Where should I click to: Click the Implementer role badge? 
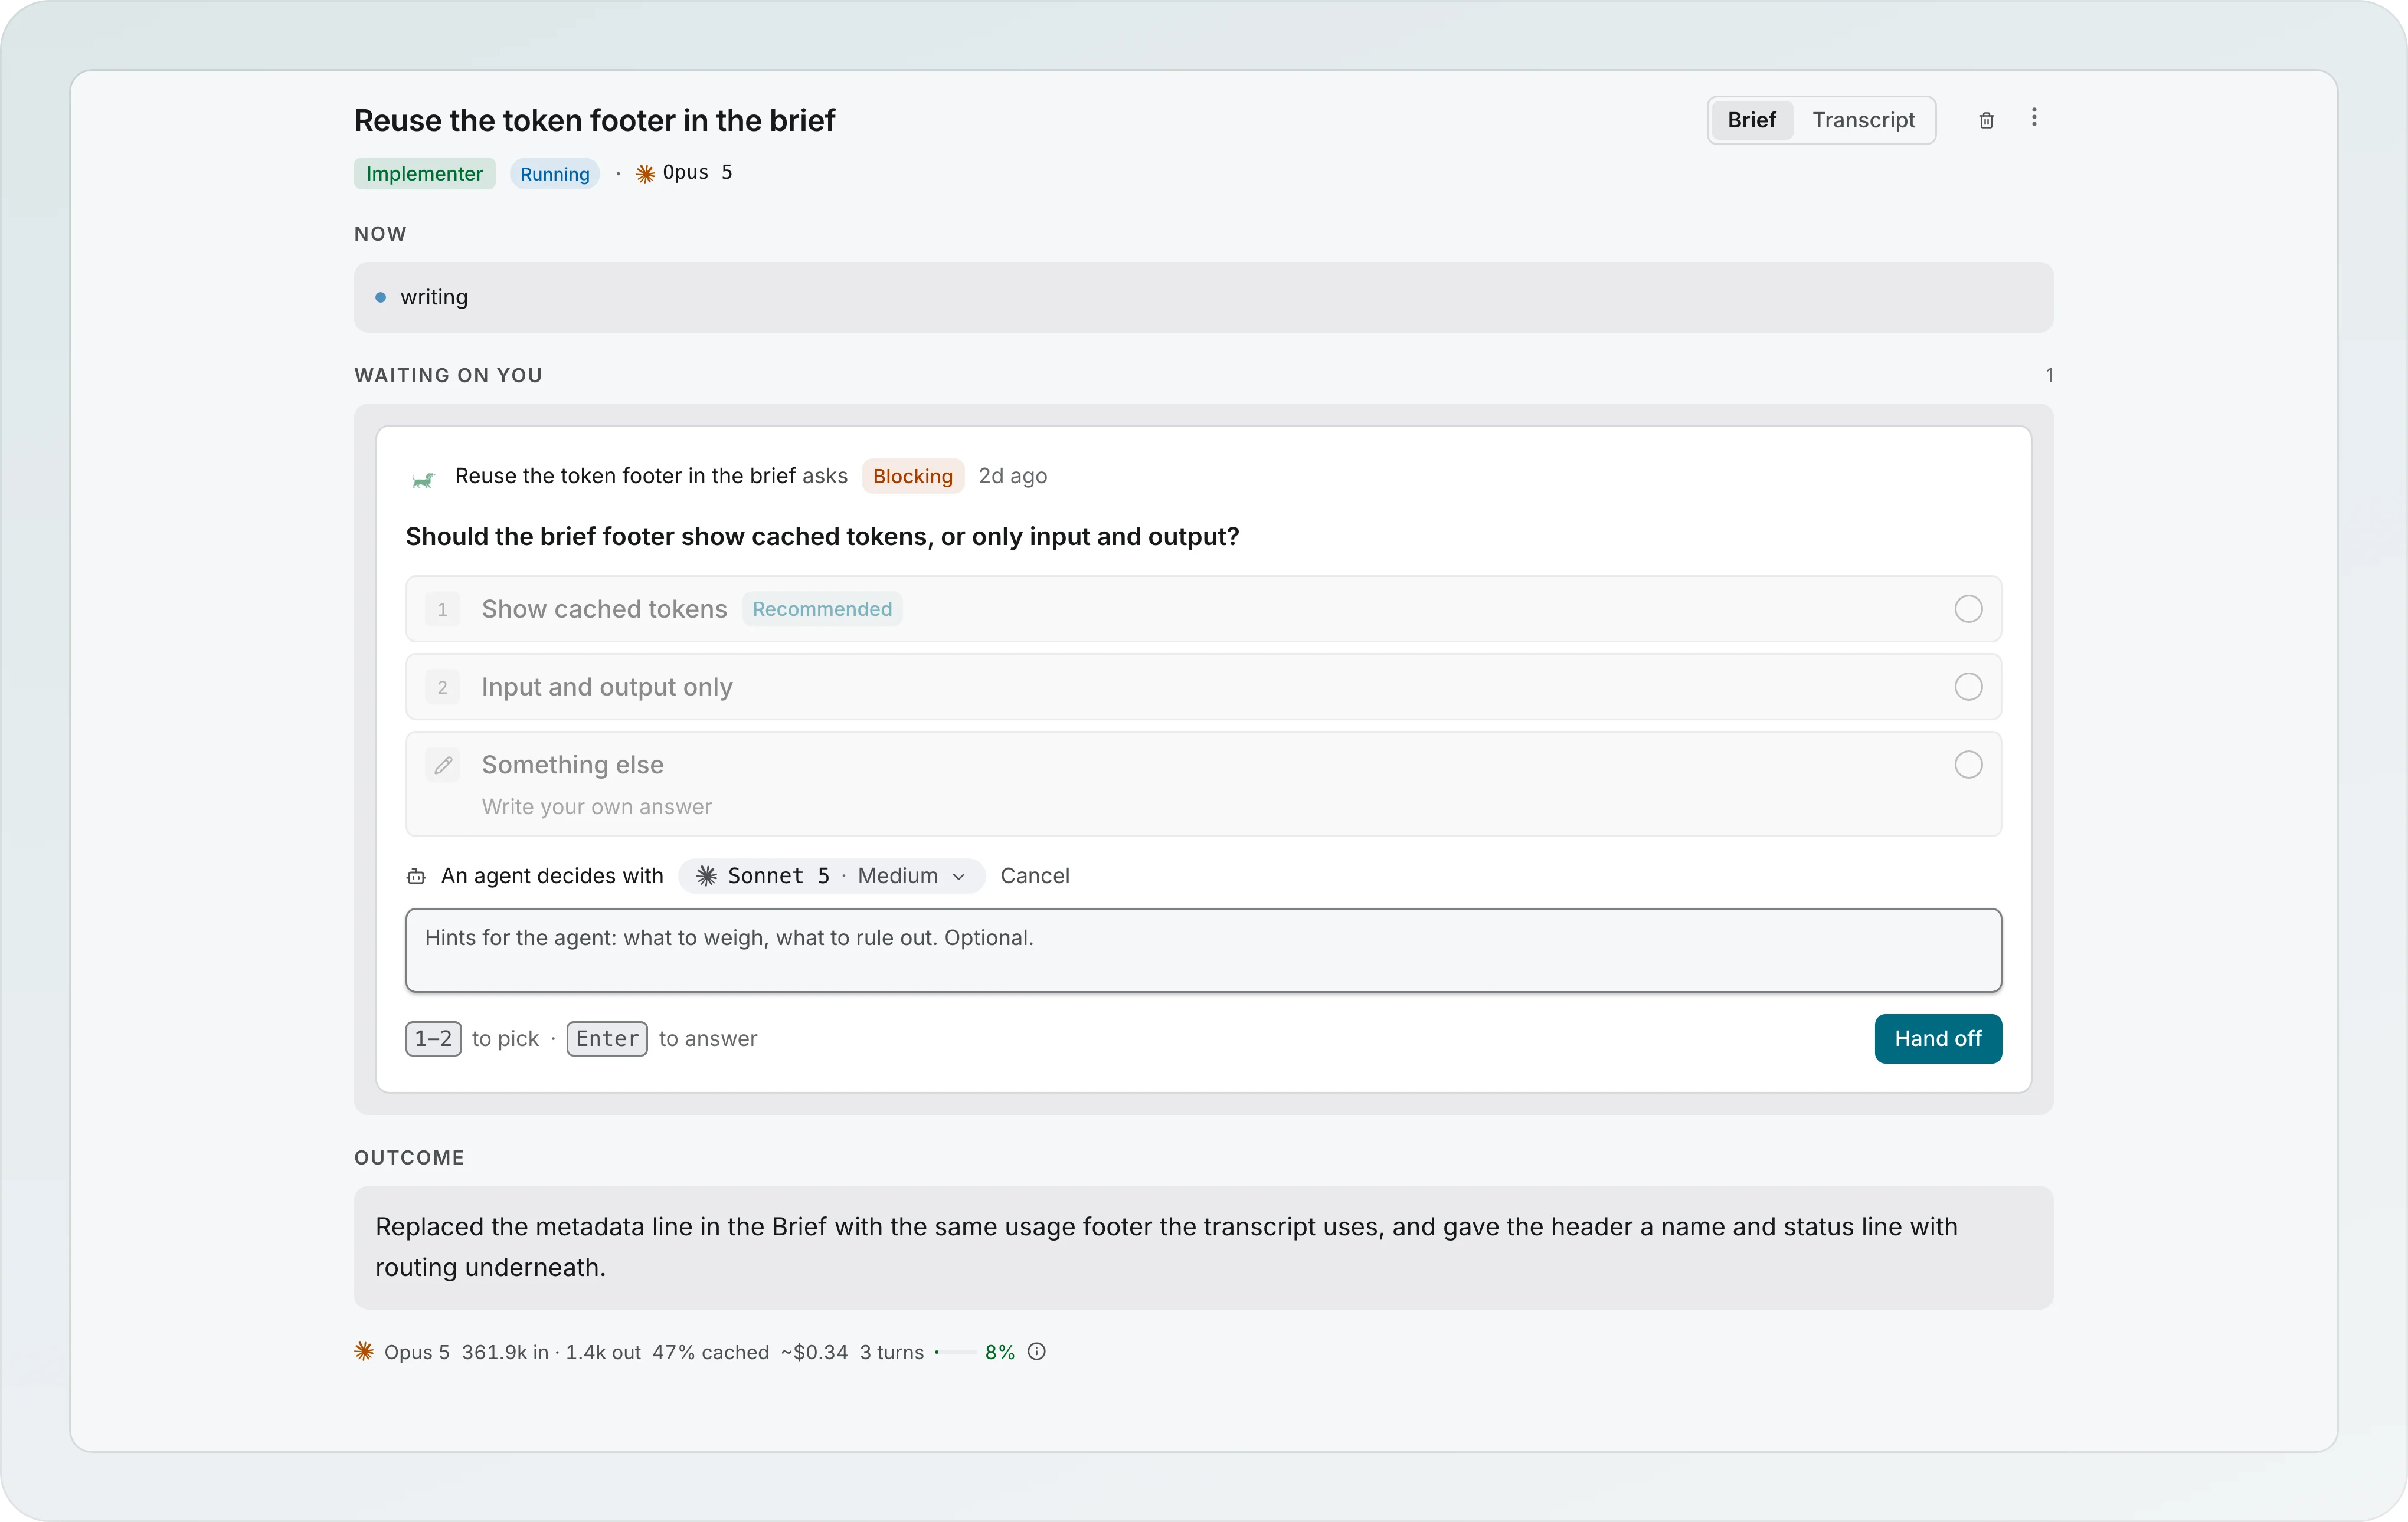[424, 174]
